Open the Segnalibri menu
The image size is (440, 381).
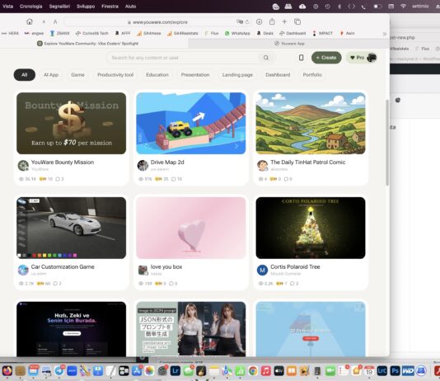click(x=59, y=6)
